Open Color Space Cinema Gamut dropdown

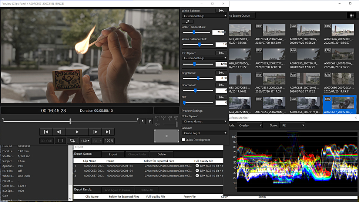coord(204,121)
